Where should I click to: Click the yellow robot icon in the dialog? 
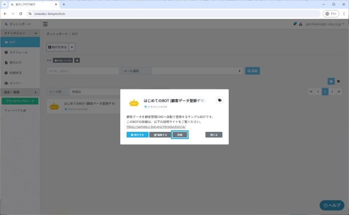click(x=133, y=103)
